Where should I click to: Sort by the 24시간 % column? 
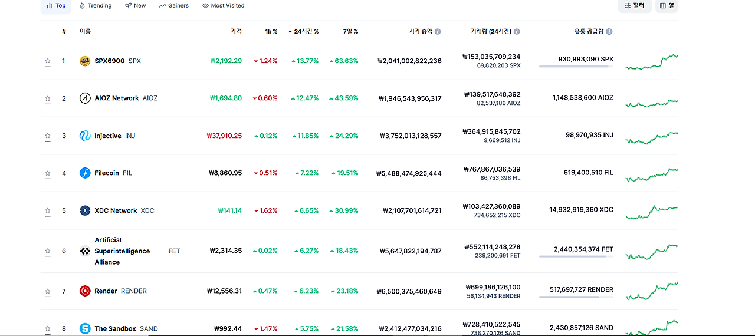coord(303,32)
